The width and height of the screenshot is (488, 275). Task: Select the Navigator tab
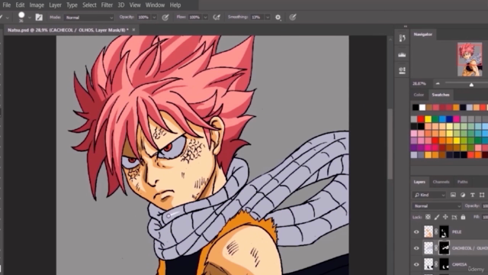click(423, 34)
